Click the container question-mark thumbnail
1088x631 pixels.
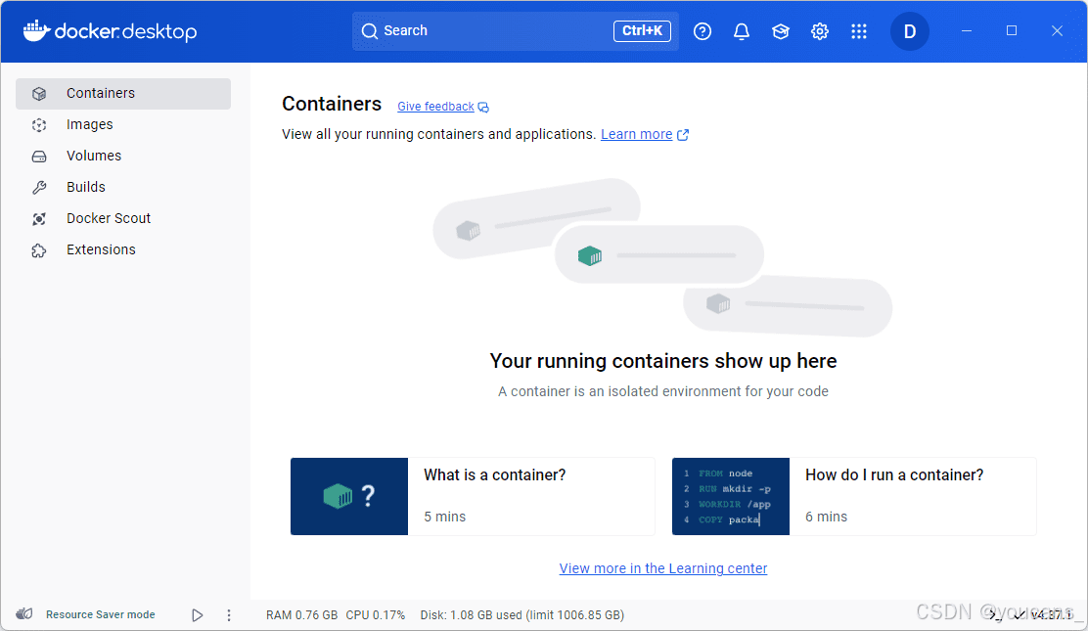pos(349,496)
